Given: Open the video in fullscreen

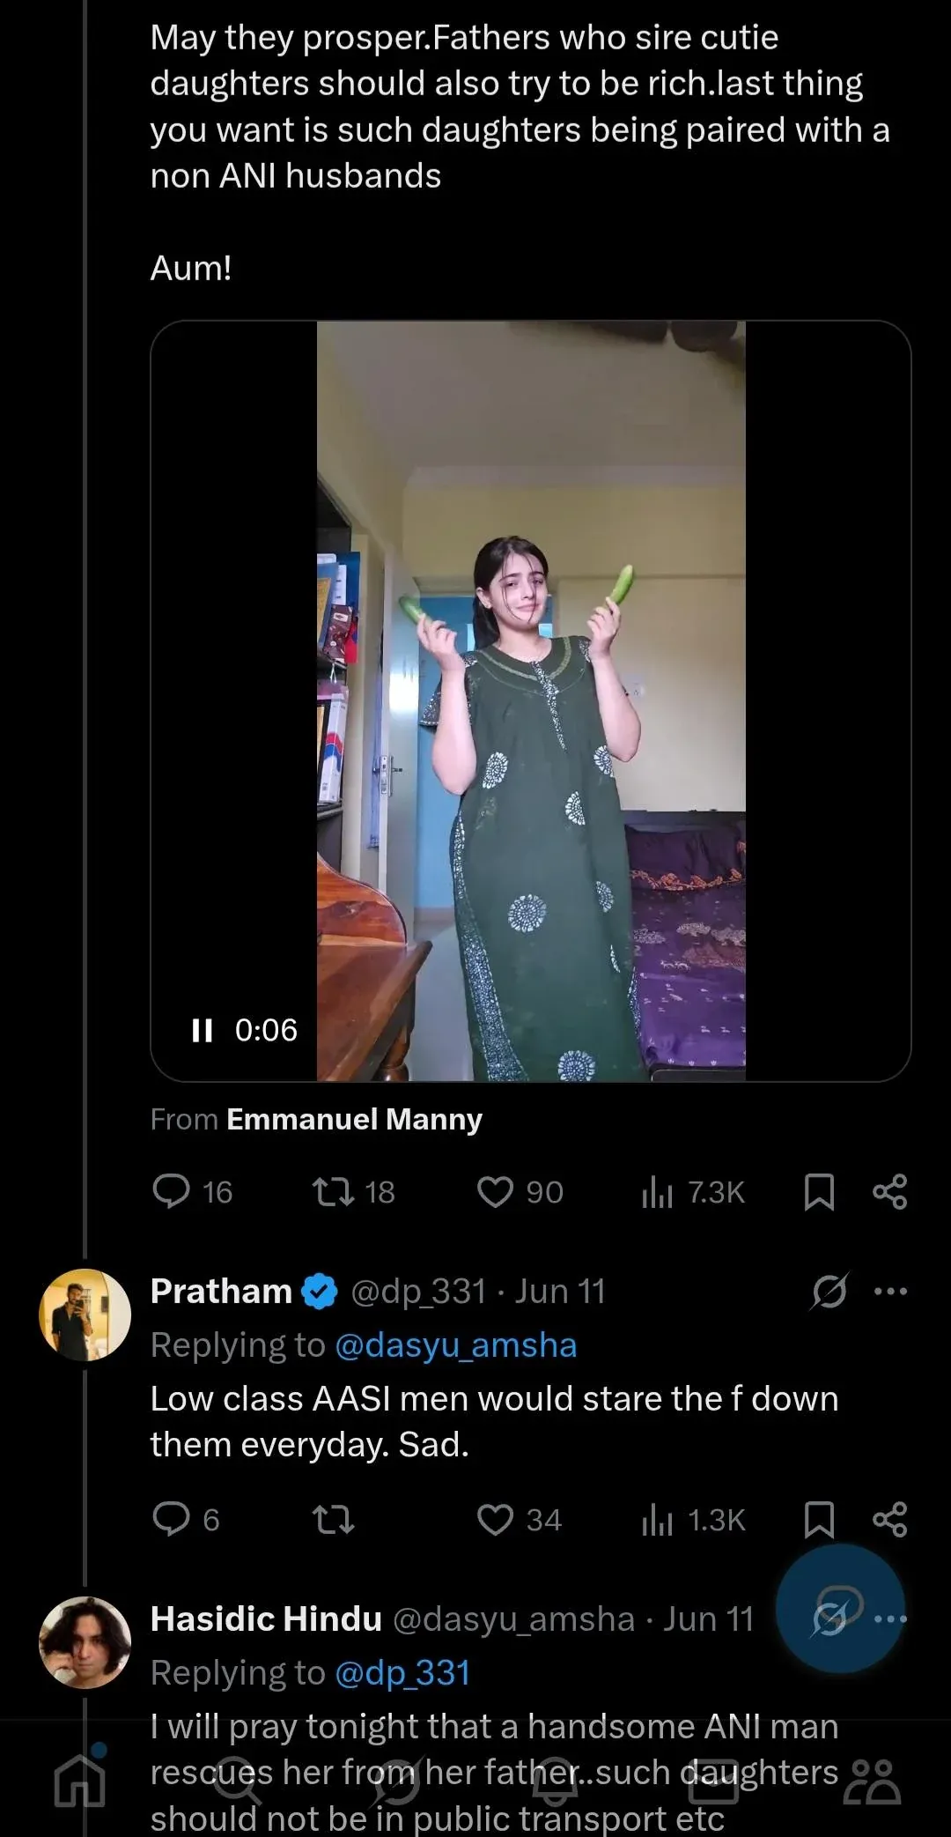Looking at the screenshot, I should tap(530, 700).
